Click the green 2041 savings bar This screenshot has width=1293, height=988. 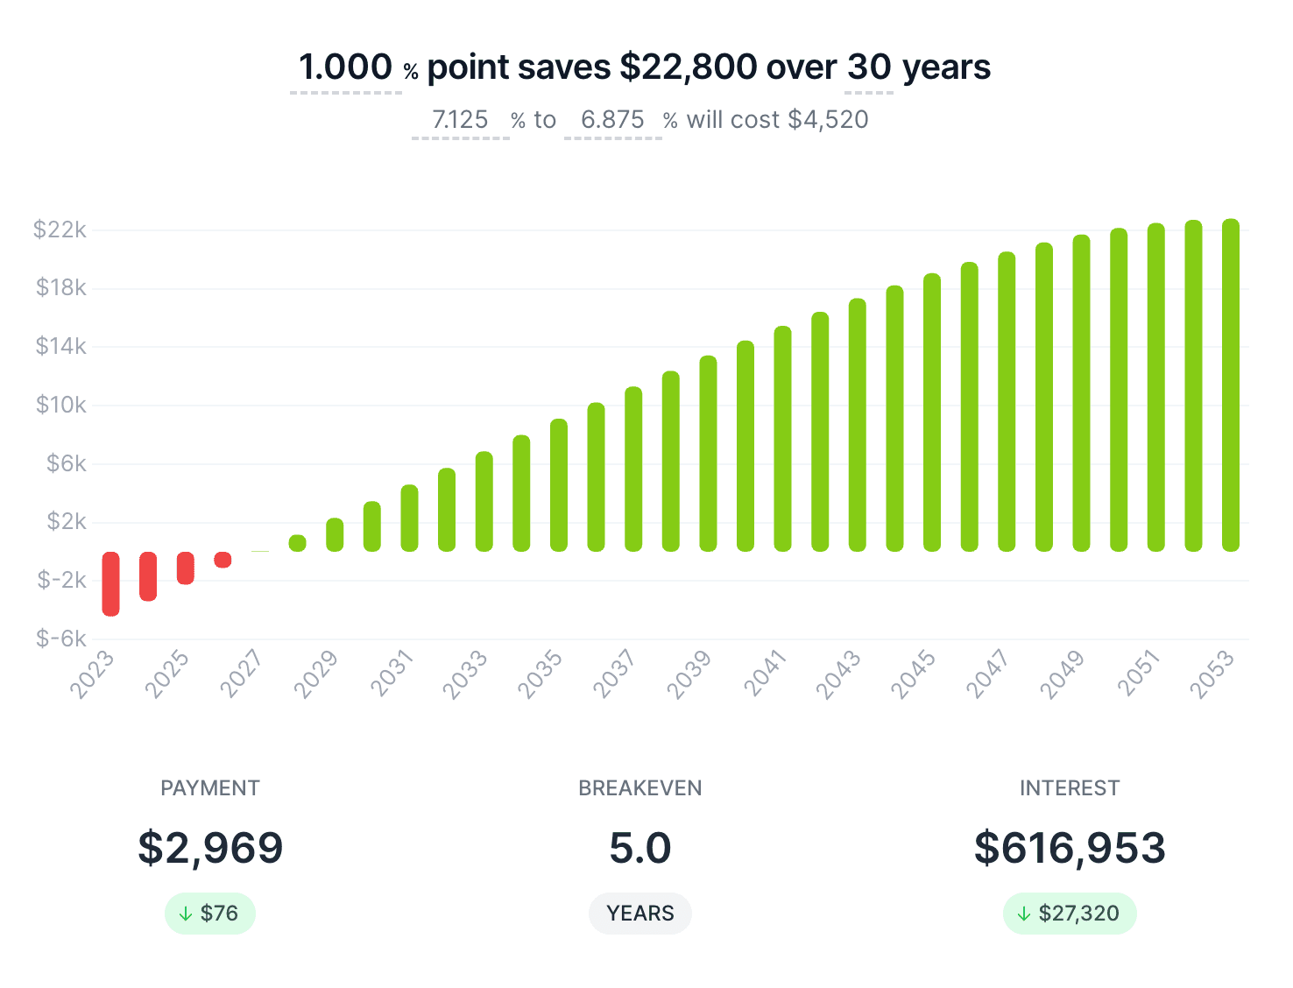click(782, 438)
